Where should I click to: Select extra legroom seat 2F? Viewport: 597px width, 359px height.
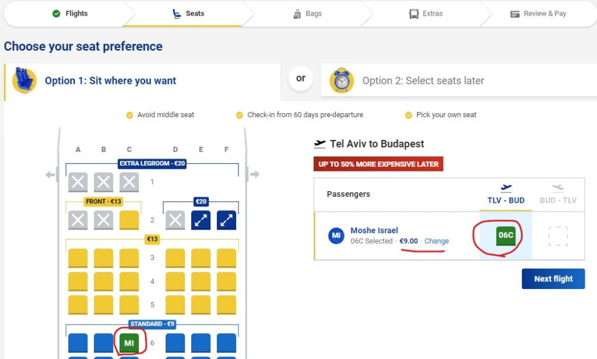(x=226, y=220)
